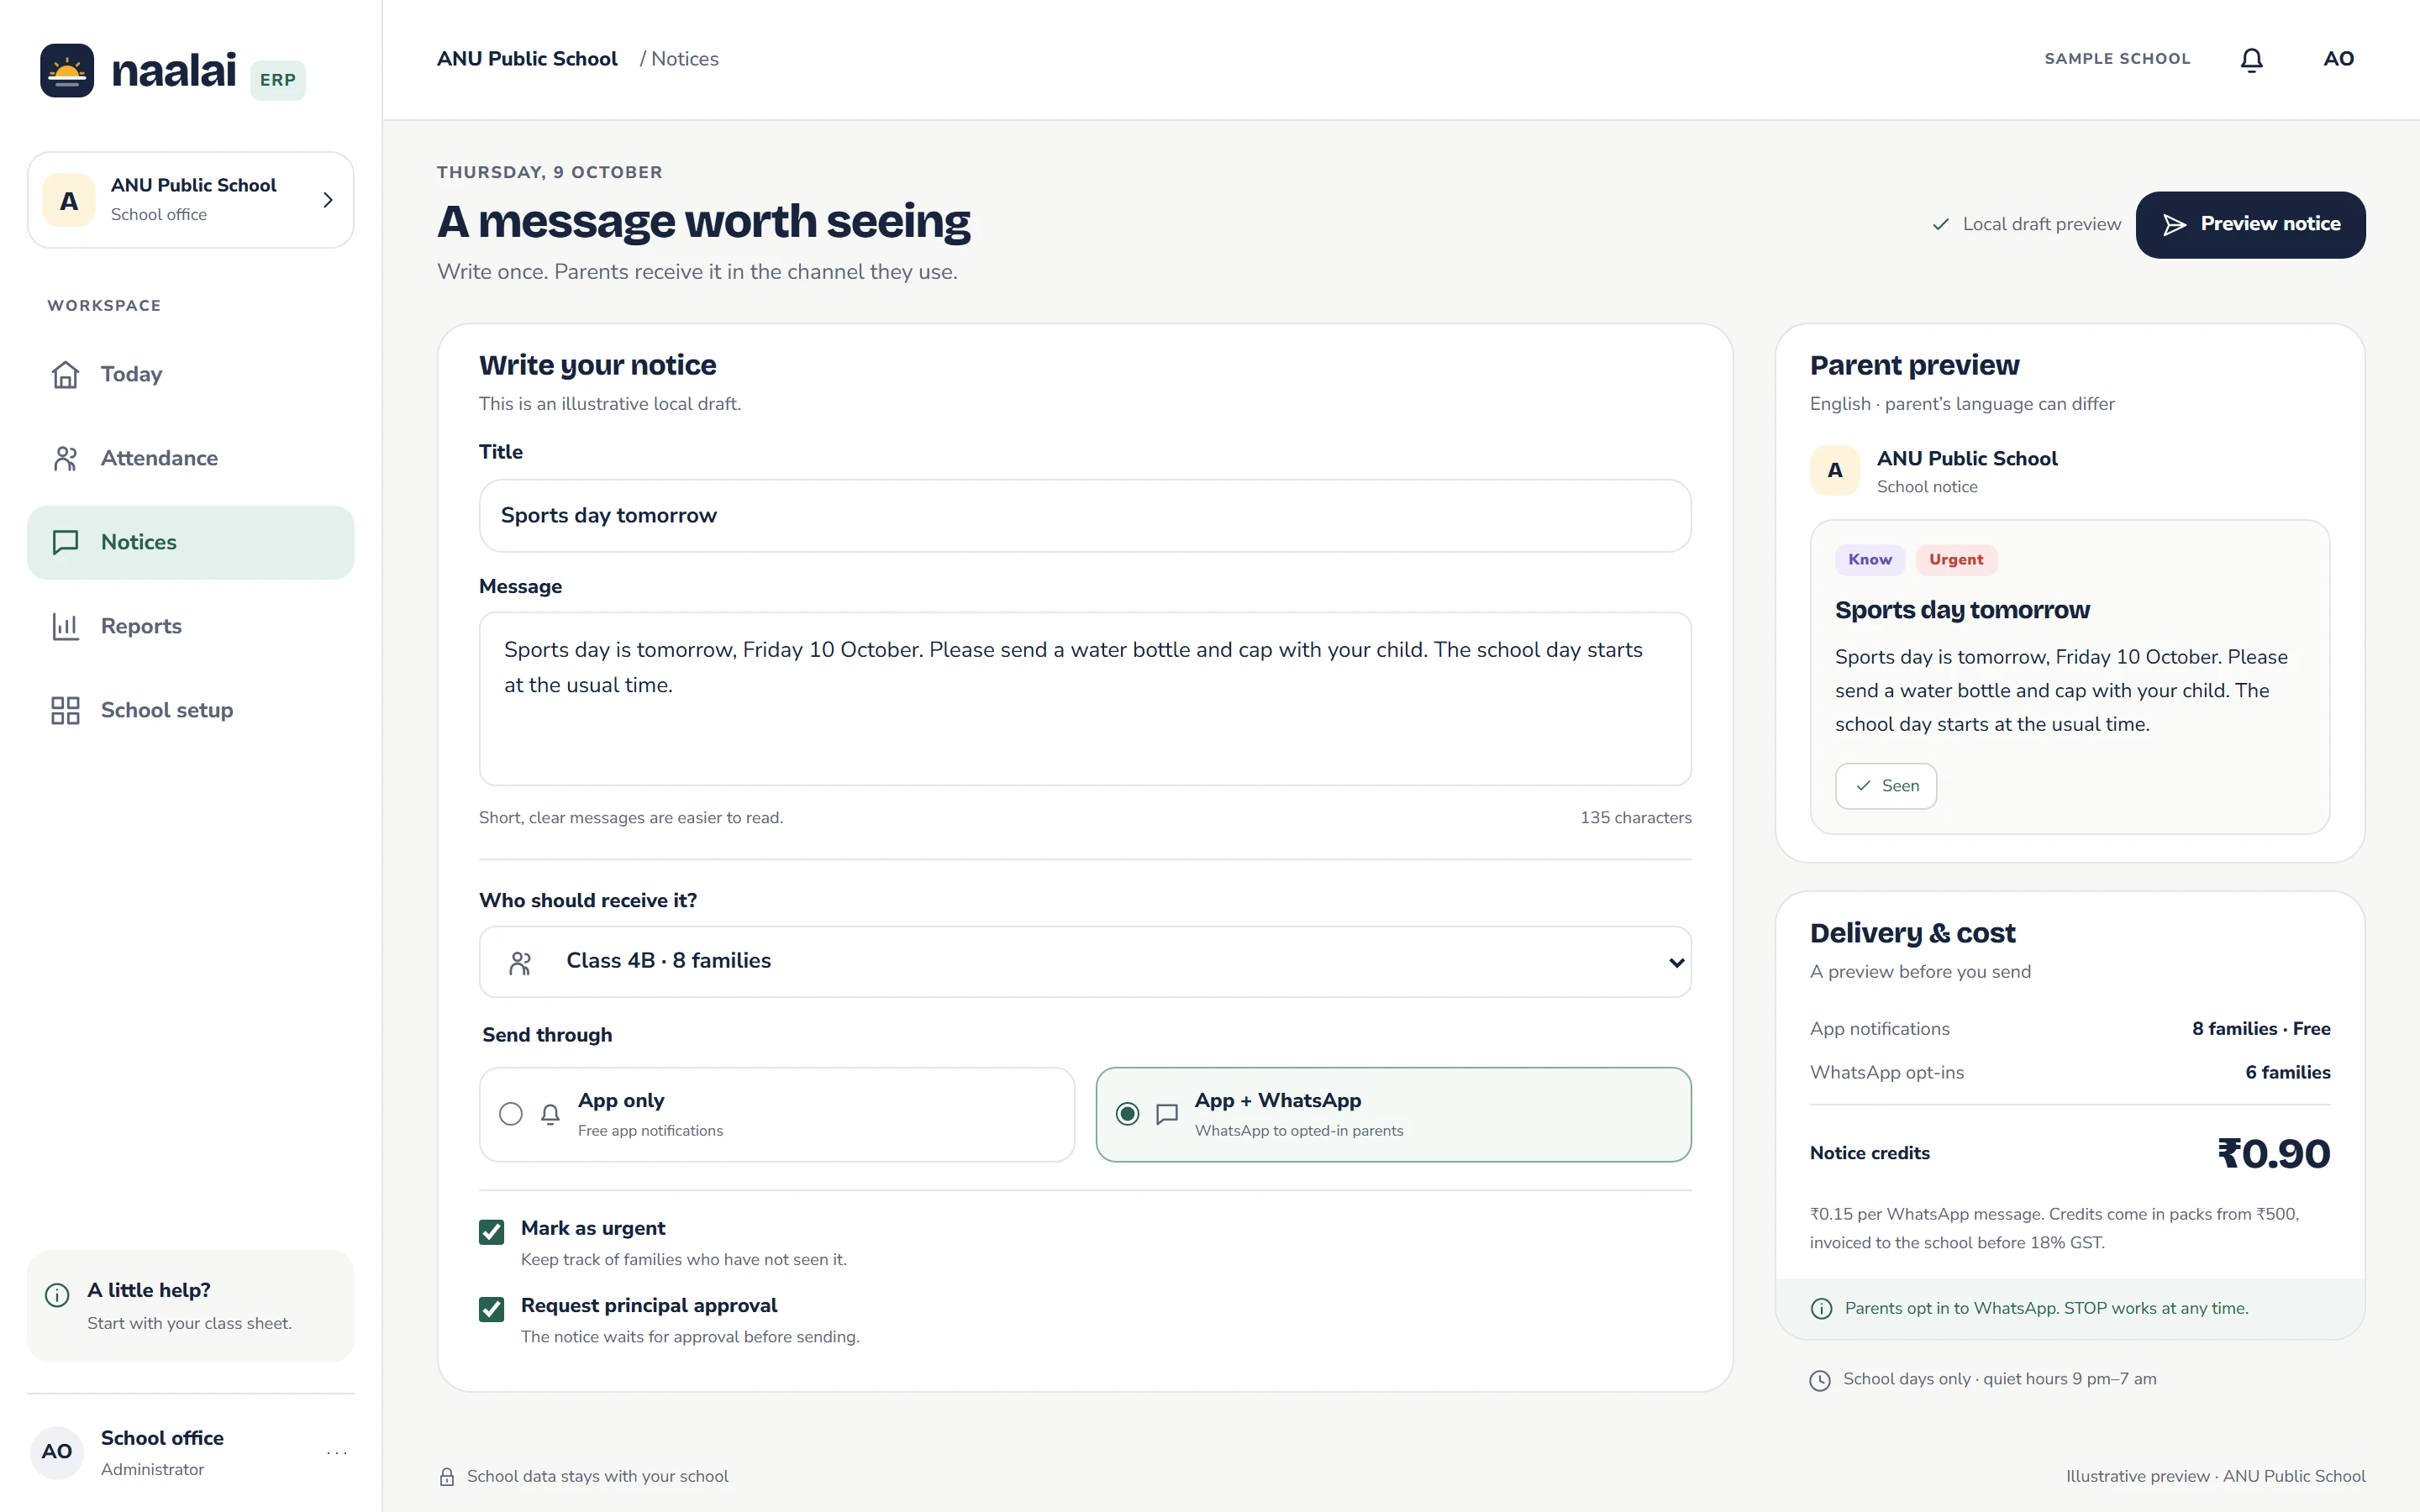
Task: Click the / Notices breadcrumb text
Action: point(679,59)
